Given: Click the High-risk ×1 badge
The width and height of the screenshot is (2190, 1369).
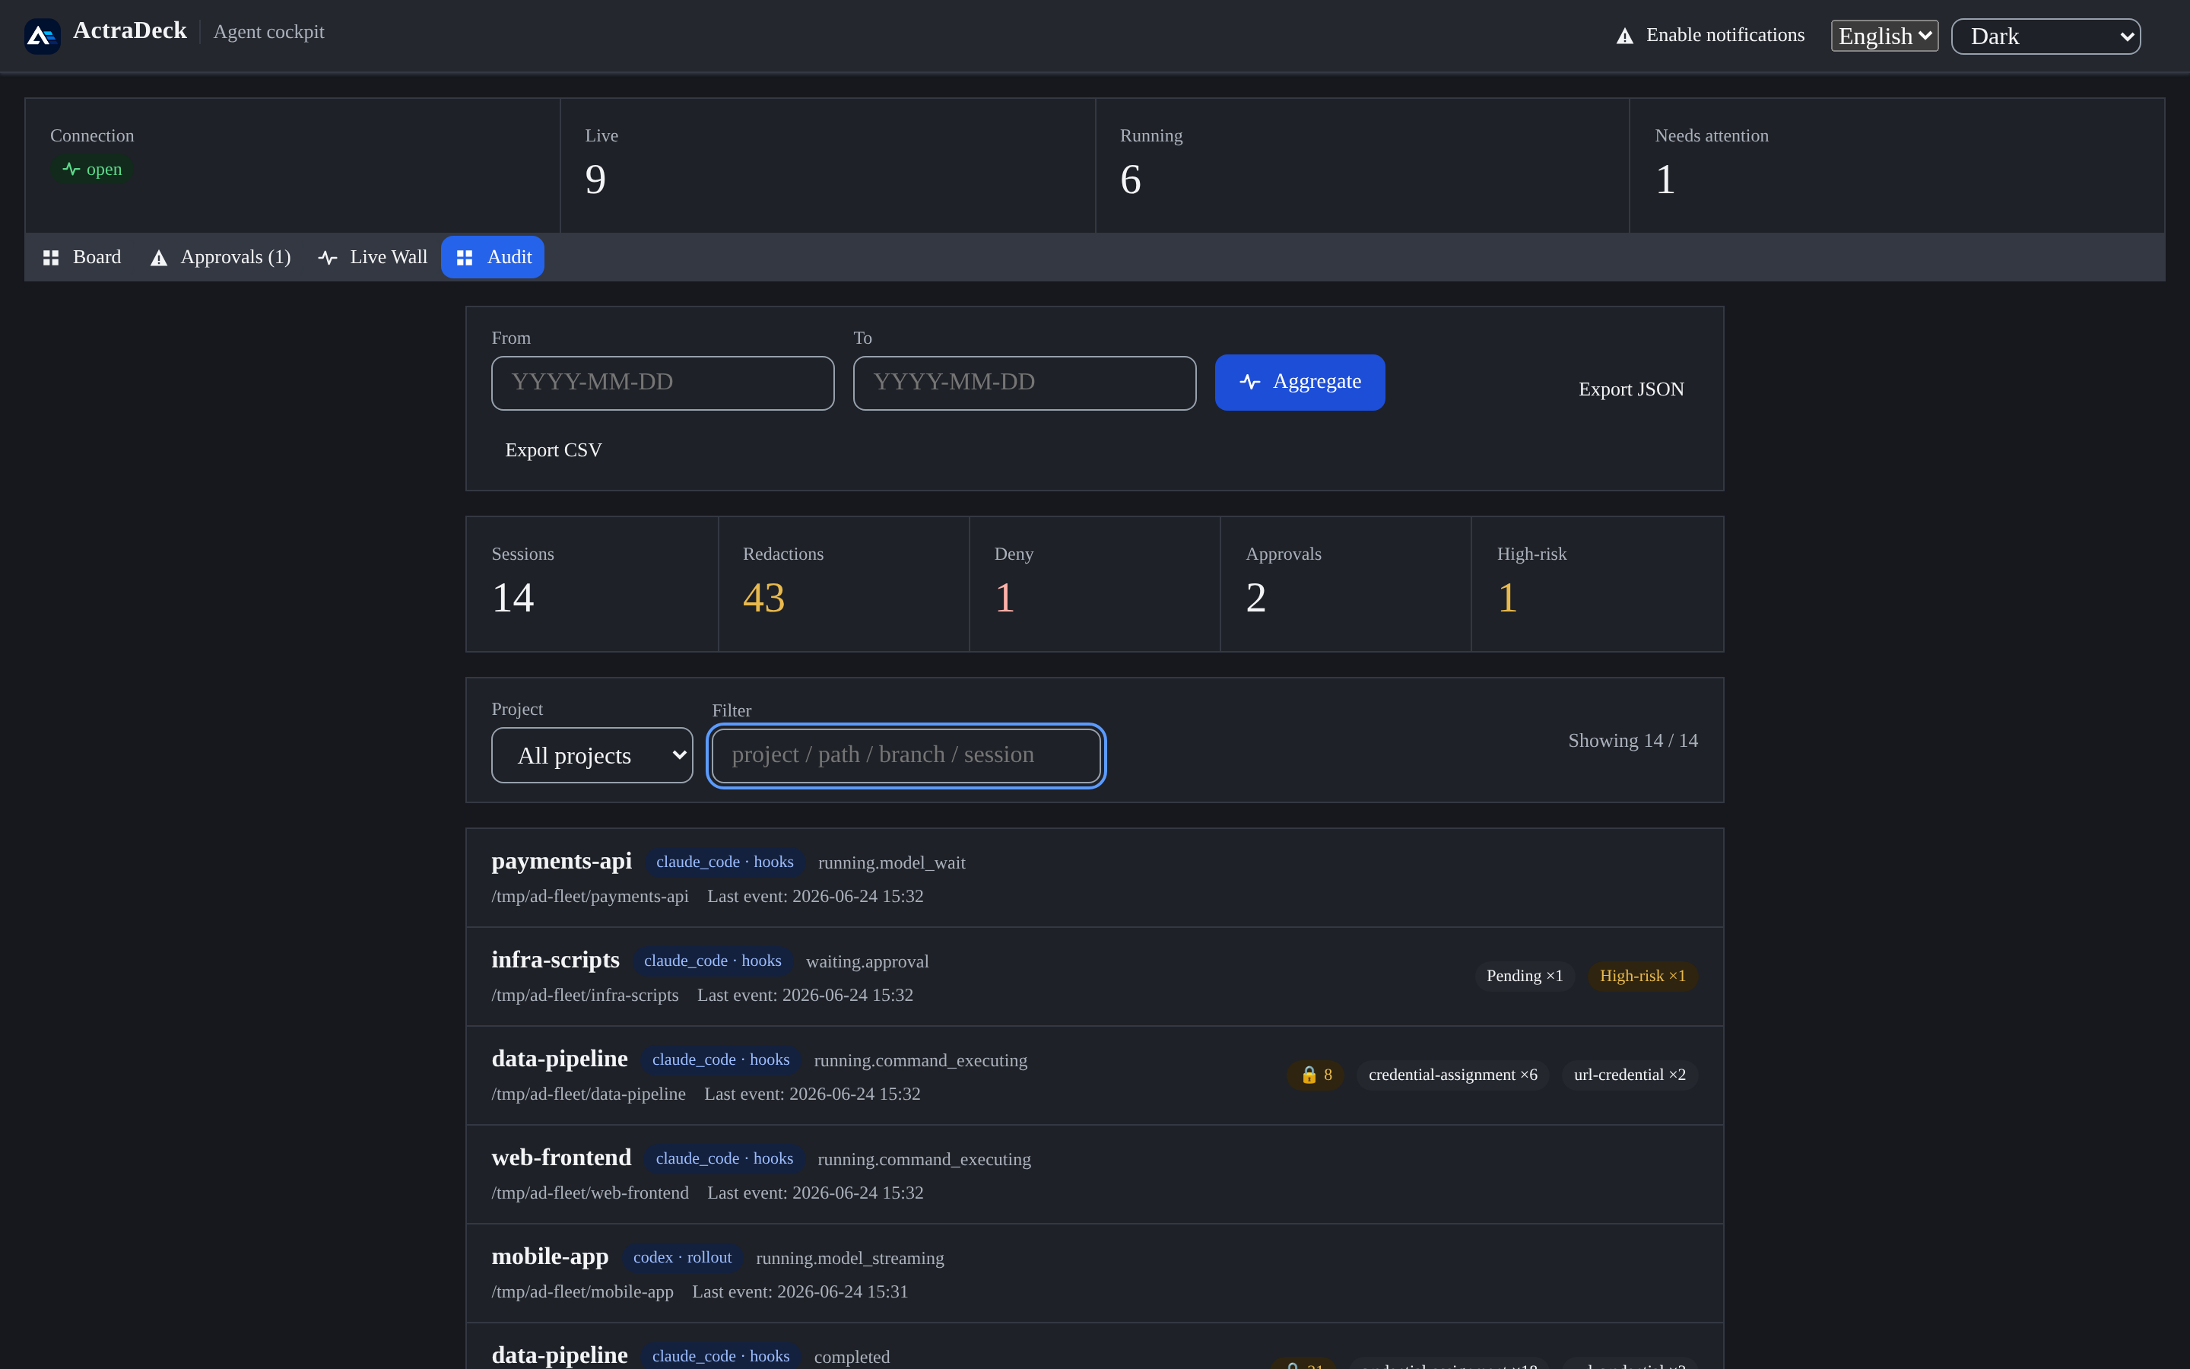Looking at the screenshot, I should (1642, 976).
